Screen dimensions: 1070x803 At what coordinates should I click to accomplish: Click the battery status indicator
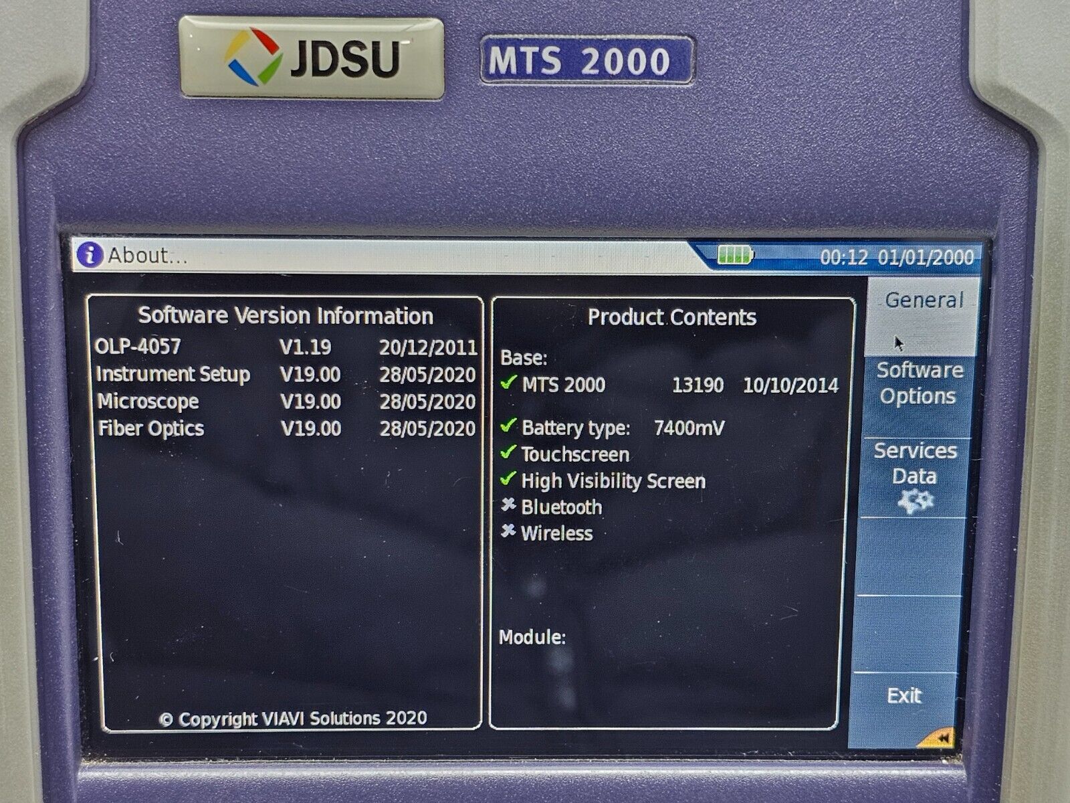pos(735,254)
